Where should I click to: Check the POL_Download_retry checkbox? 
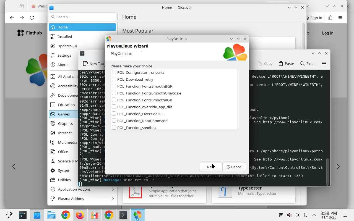(114, 79)
